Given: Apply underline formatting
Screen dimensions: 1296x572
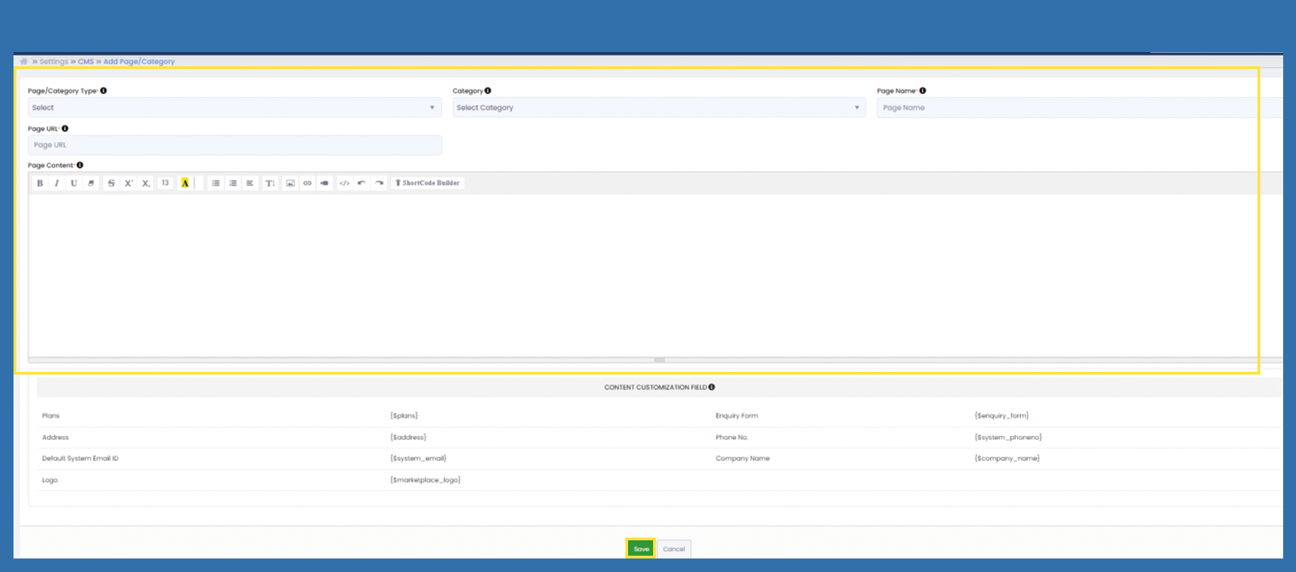Looking at the screenshot, I should point(74,183).
